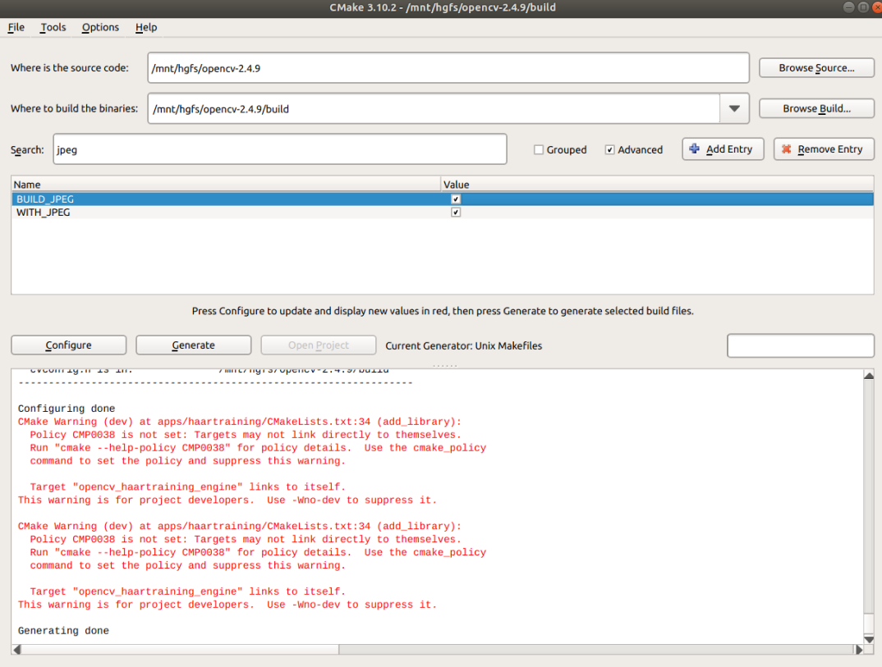Screen dimensions: 882x667
Task: Click the 'Current Generator: Unix Makefiles' label
Action: [x=463, y=345]
